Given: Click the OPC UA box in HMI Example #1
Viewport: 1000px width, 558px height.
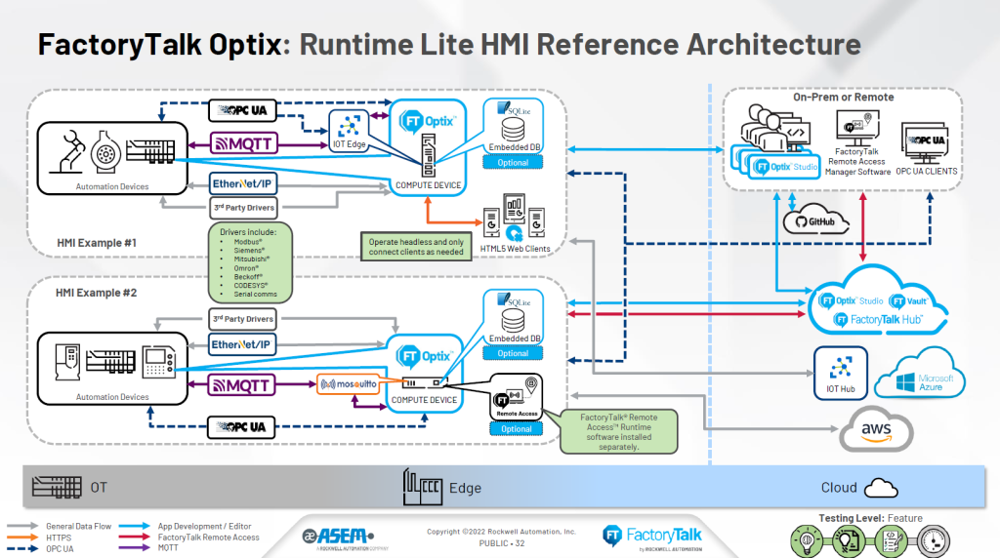Looking at the screenshot, I should click(243, 110).
